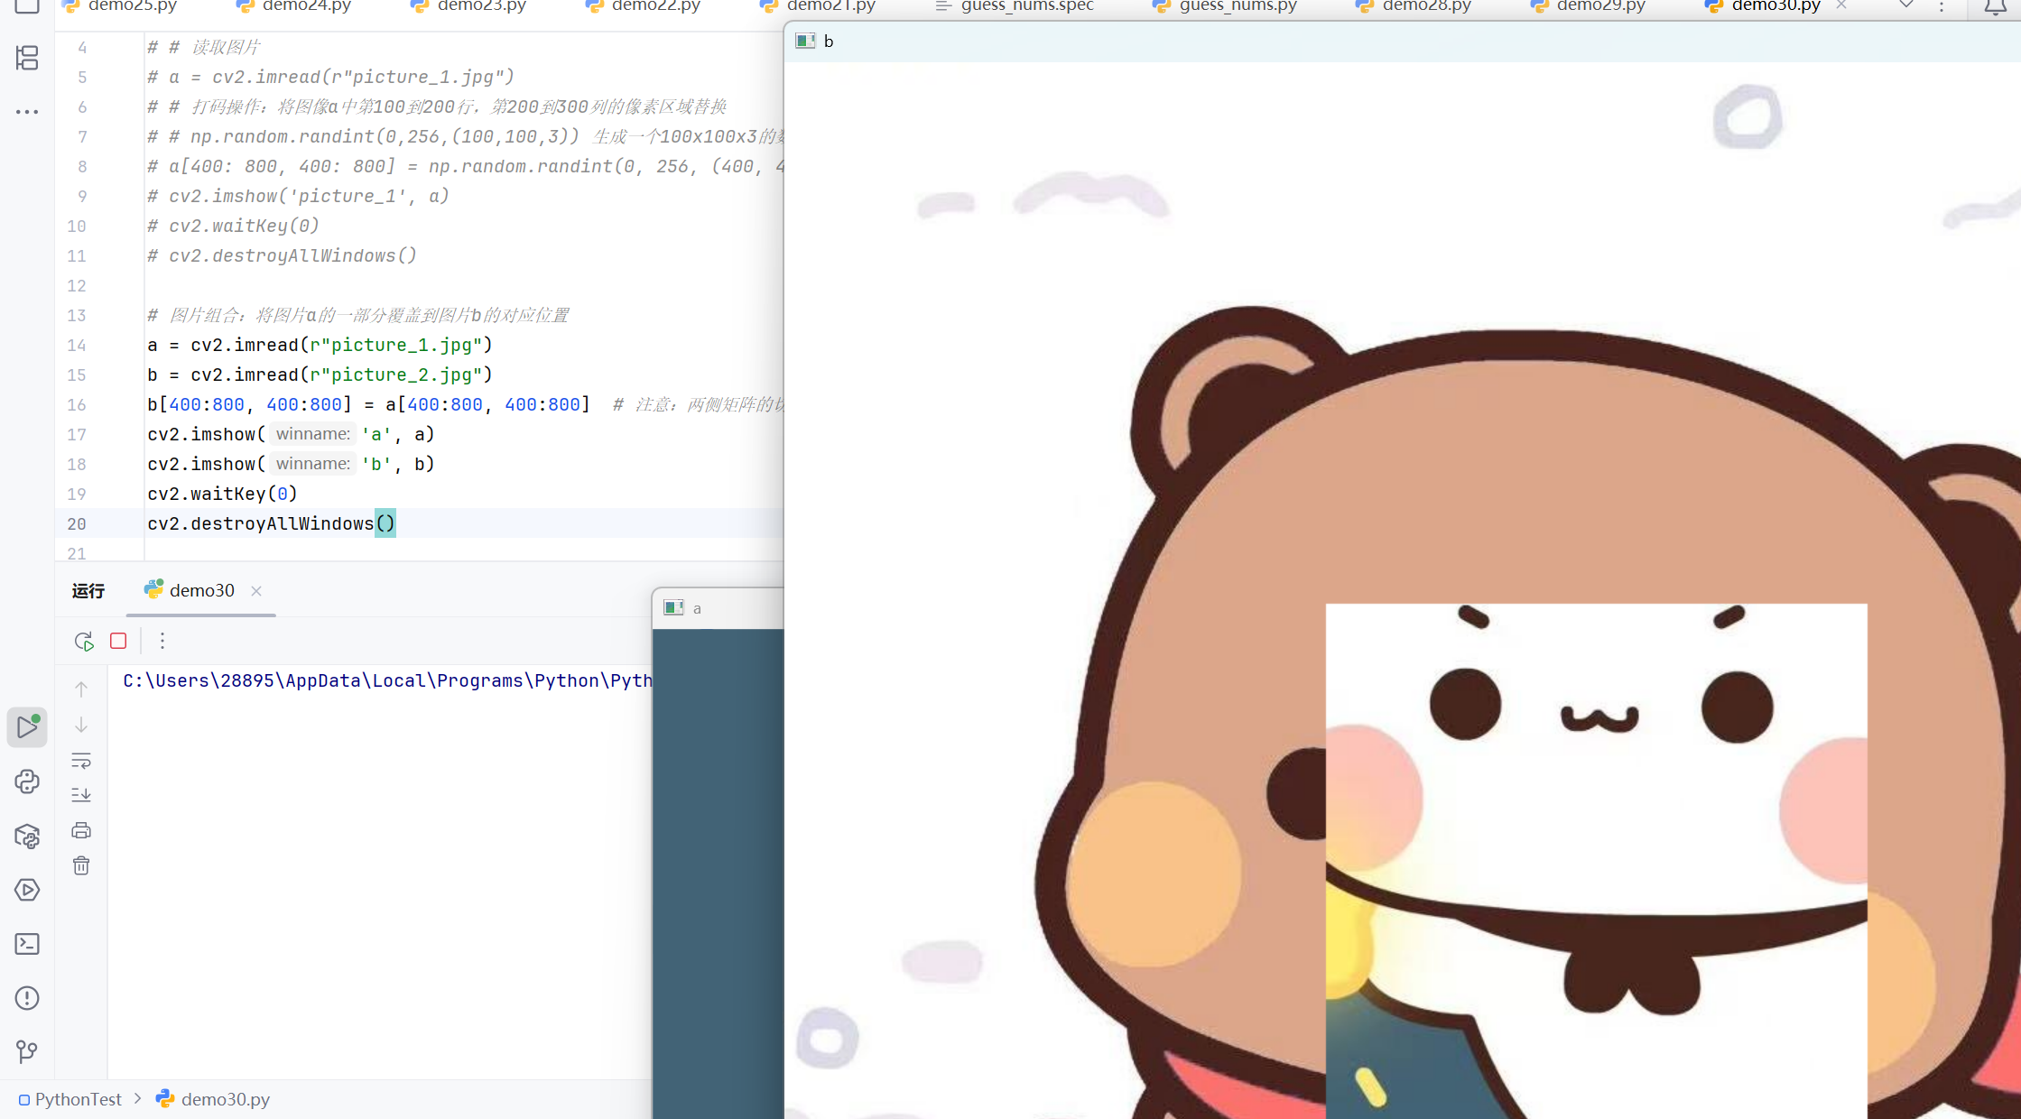Toggle soft-wrap in run console
The width and height of the screenshot is (2021, 1119).
(x=81, y=761)
